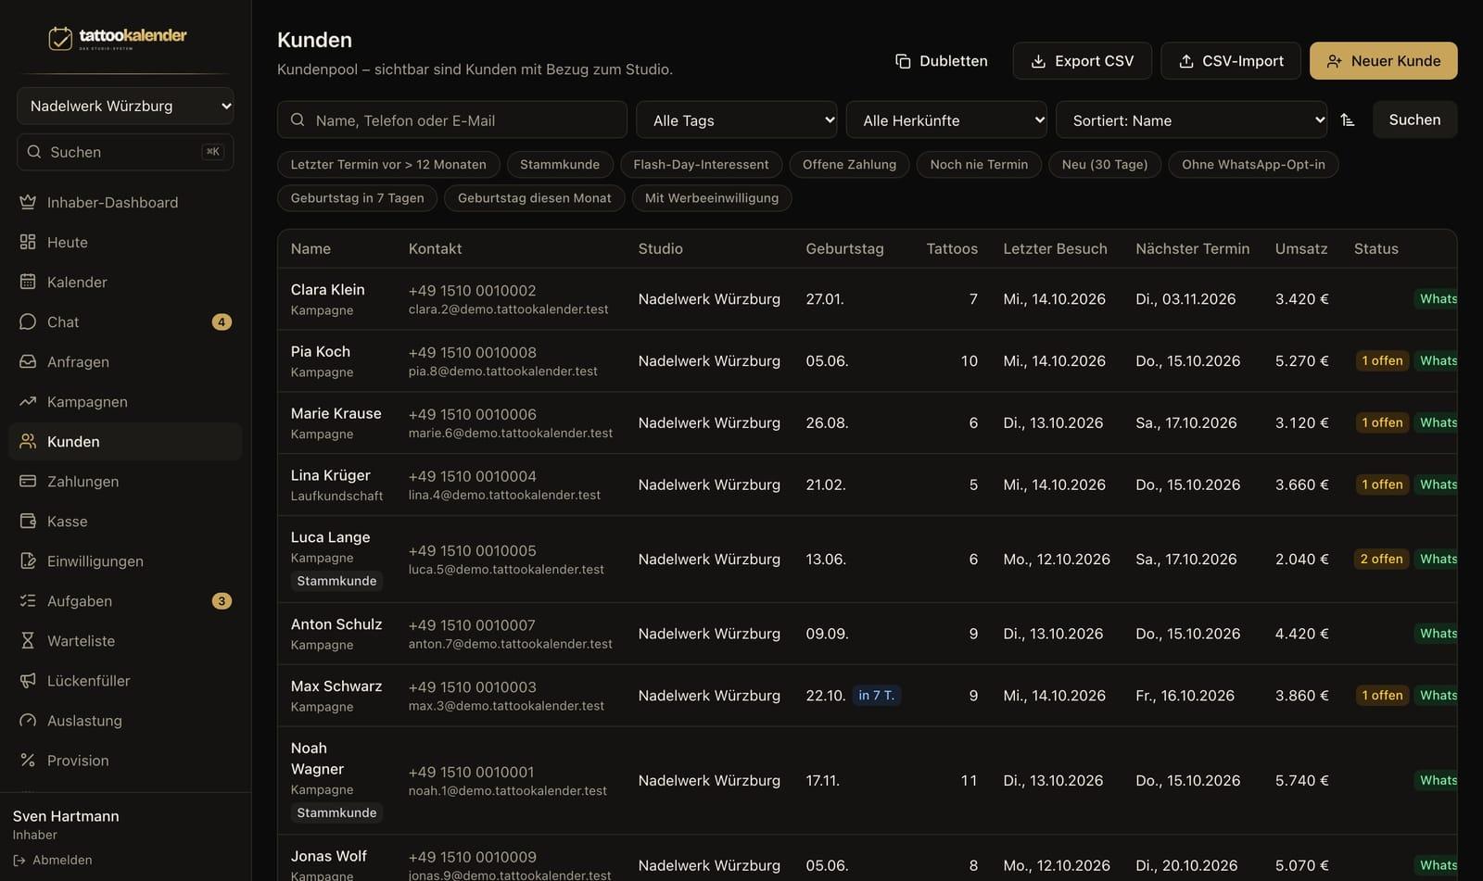
Task: Toggle sort direction icon beside sort dropdown
Action: click(1348, 120)
